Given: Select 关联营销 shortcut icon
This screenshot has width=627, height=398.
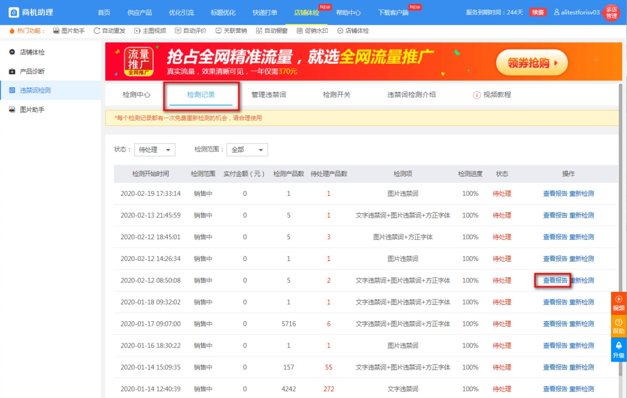Looking at the screenshot, I should (218, 31).
